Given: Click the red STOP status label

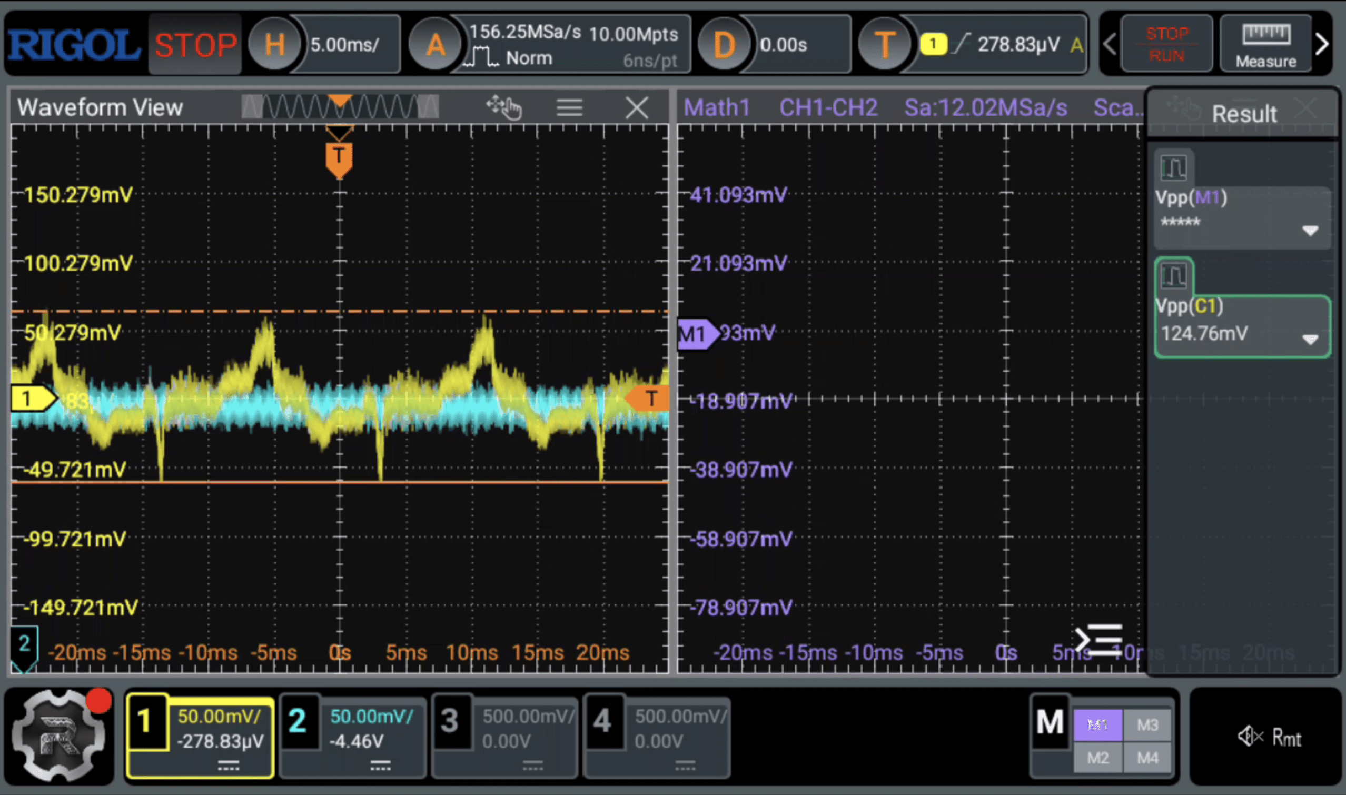Looking at the screenshot, I should click(195, 45).
